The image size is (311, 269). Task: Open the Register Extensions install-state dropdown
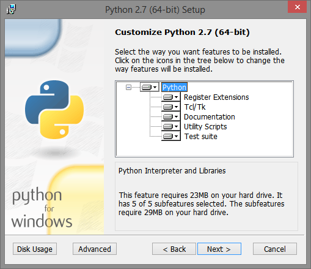[171, 97]
